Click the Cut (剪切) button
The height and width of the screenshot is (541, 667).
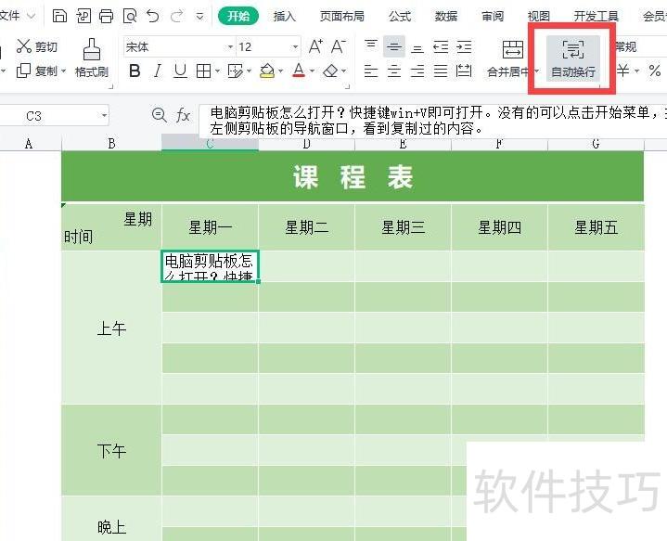click(36, 46)
